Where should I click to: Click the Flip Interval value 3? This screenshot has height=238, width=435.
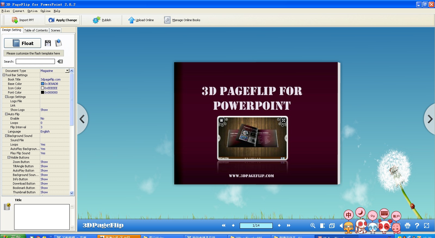click(x=42, y=127)
